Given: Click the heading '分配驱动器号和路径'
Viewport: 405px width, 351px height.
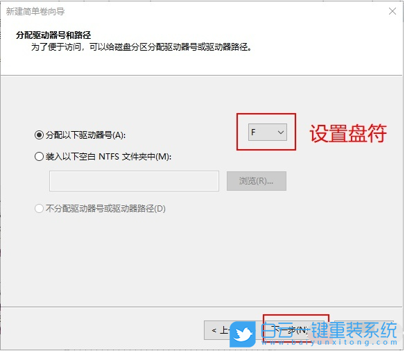Looking at the screenshot, I should point(53,35).
